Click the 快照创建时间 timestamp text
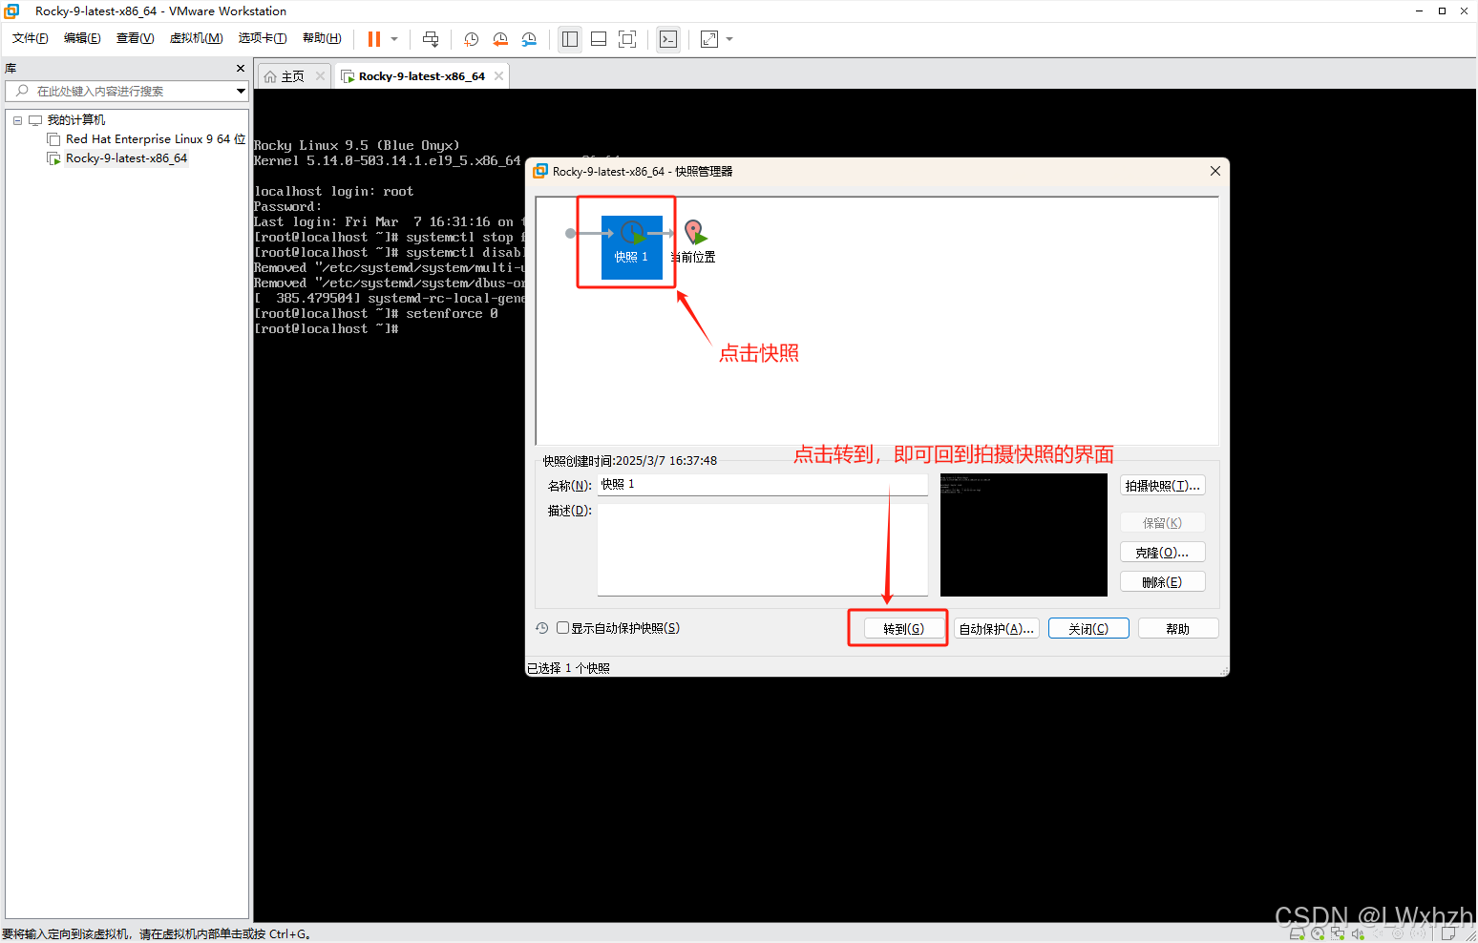Image resolution: width=1478 pixels, height=943 pixels. coord(630,461)
